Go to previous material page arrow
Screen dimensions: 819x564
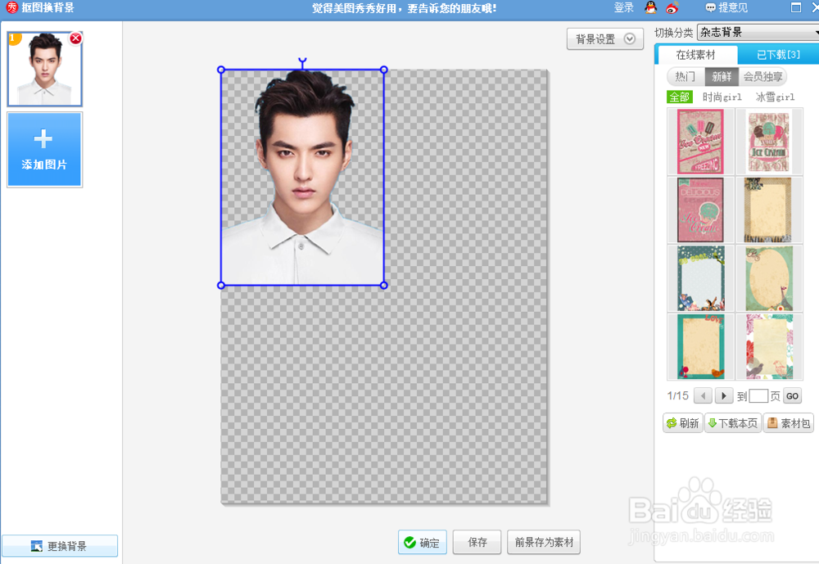[x=703, y=396]
